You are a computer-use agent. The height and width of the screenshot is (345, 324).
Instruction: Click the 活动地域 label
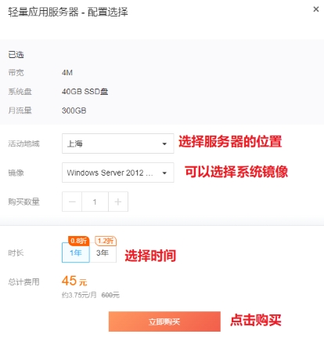[23, 143]
